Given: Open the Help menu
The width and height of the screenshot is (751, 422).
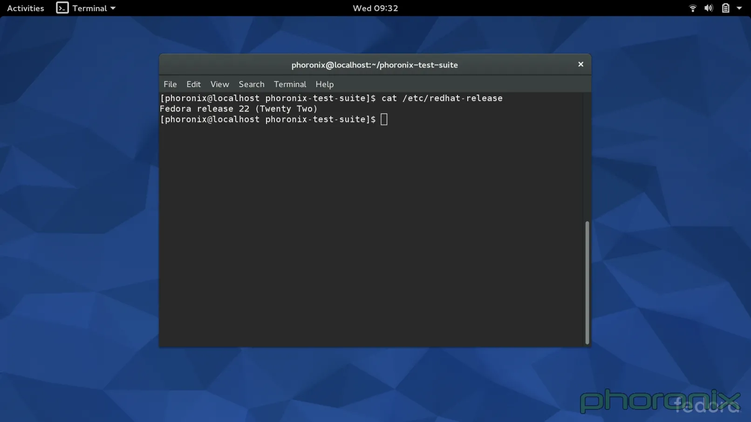Looking at the screenshot, I should point(324,84).
